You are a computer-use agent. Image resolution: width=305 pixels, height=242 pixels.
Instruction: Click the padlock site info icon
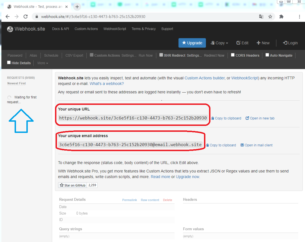pyautogui.click(x=36, y=17)
